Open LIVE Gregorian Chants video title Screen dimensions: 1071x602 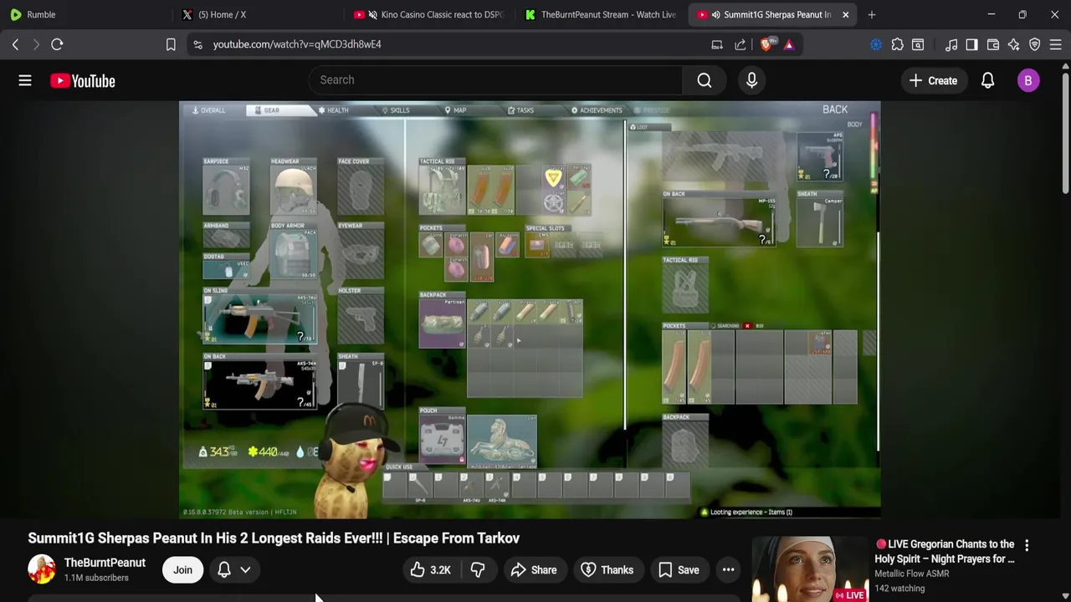coord(945,551)
